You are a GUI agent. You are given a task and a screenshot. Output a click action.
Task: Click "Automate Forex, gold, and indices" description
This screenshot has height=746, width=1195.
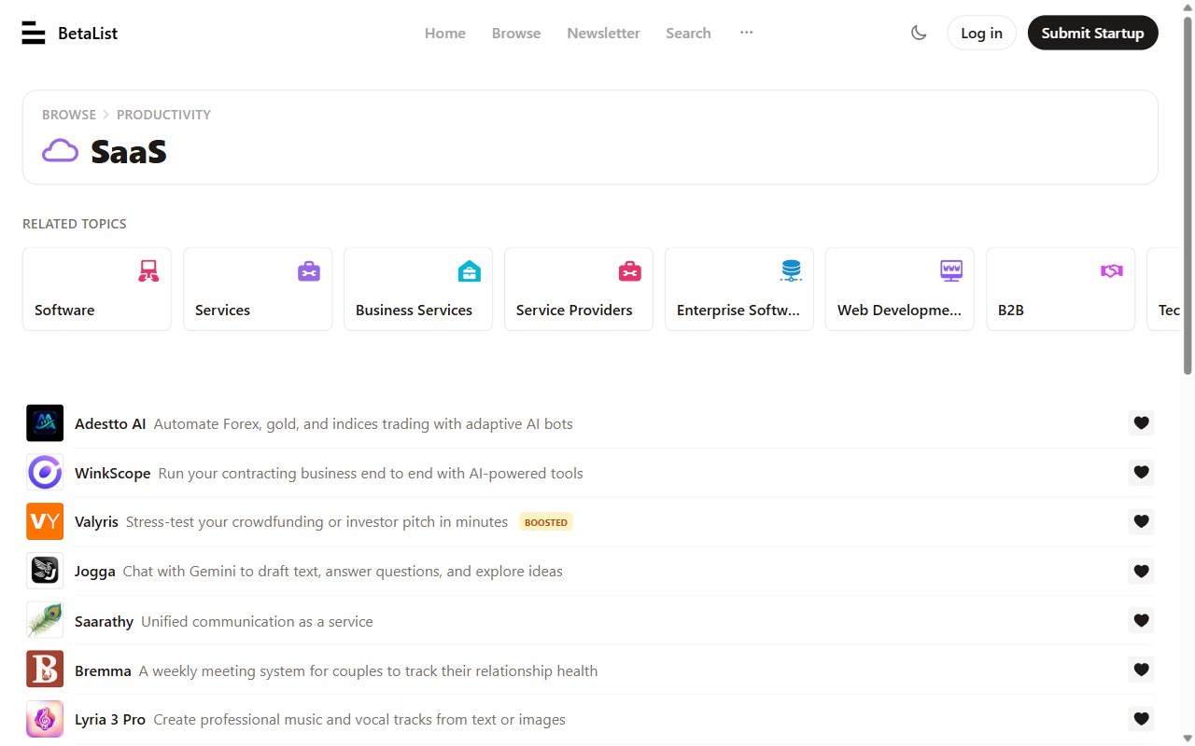363,423
